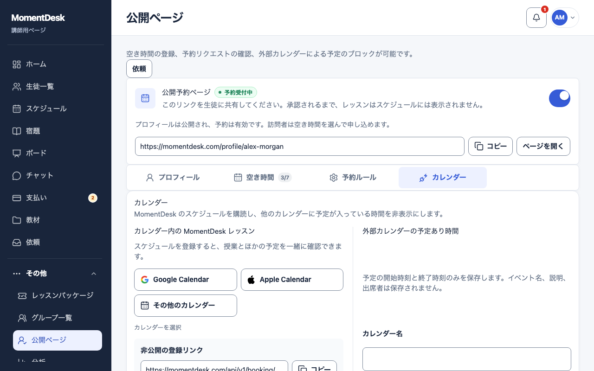Open 支払い payments page
This screenshot has width=594, height=371.
click(56, 198)
